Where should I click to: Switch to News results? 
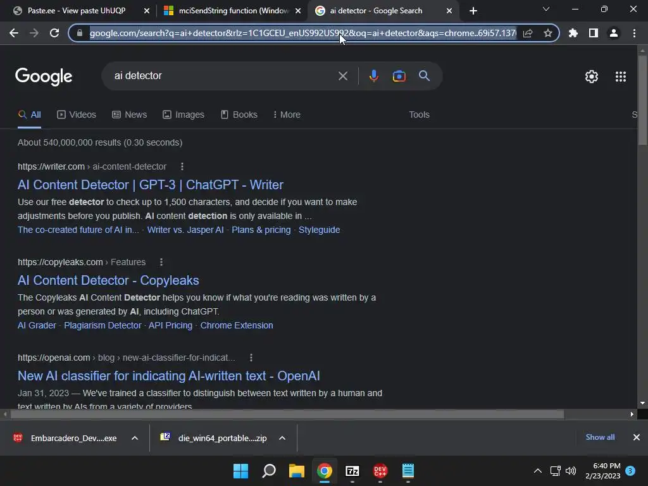click(x=129, y=115)
